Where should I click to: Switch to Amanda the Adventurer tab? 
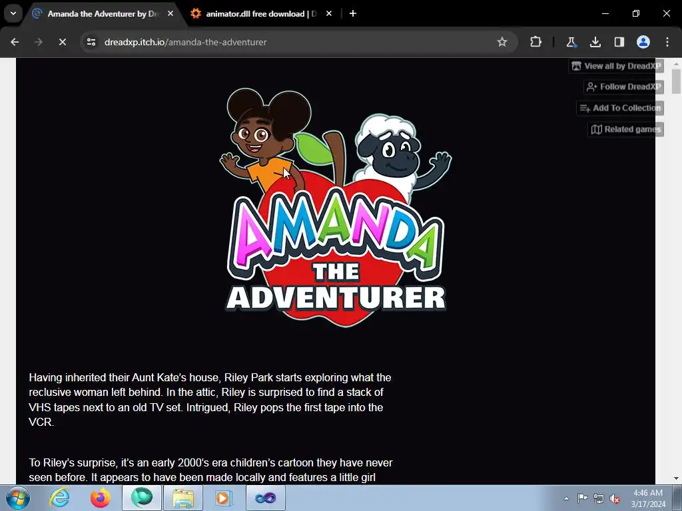[102, 14]
